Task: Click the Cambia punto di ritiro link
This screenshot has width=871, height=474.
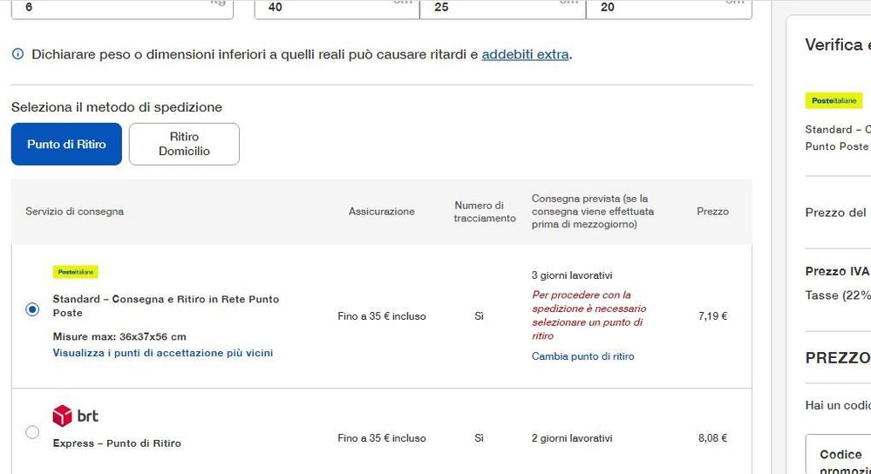Action: click(582, 356)
